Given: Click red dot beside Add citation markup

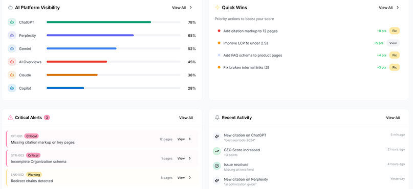Looking at the screenshot, I should 219,31.
